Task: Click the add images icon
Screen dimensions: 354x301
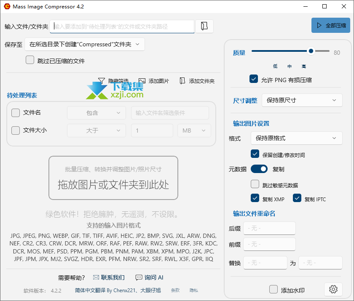Action: tap(142, 81)
